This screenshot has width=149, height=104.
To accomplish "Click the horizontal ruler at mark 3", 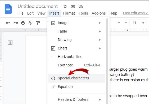I will (127, 30).
